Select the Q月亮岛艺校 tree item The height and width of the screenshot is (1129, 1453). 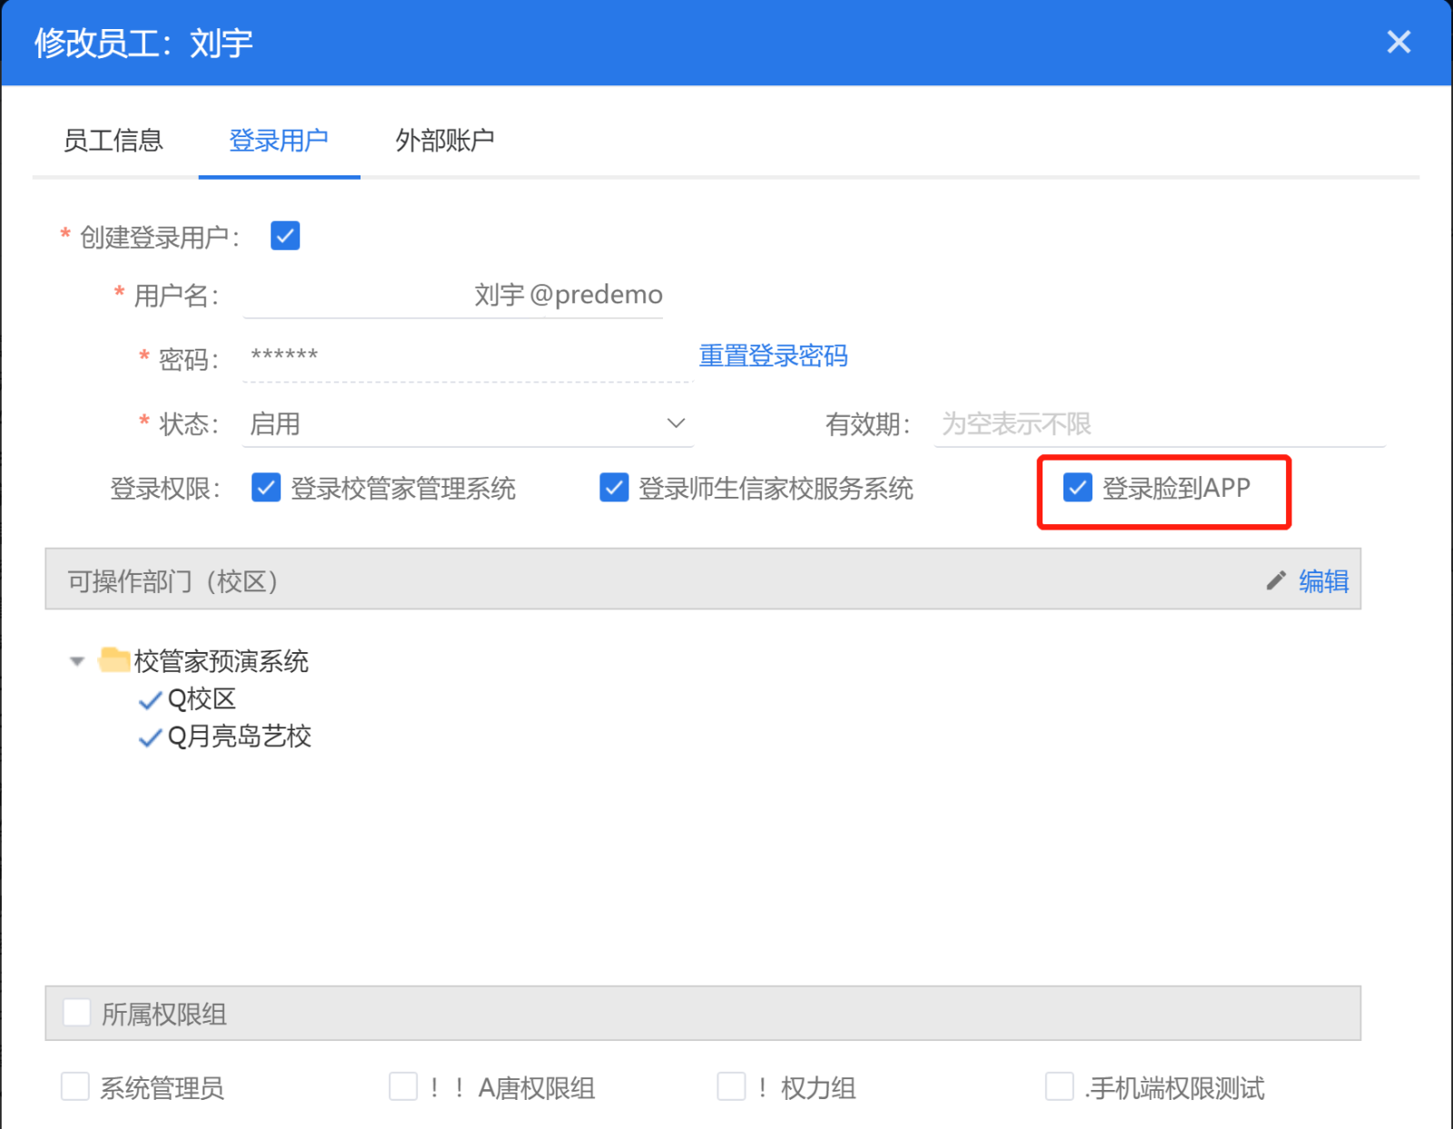click(x=240, y=737)
